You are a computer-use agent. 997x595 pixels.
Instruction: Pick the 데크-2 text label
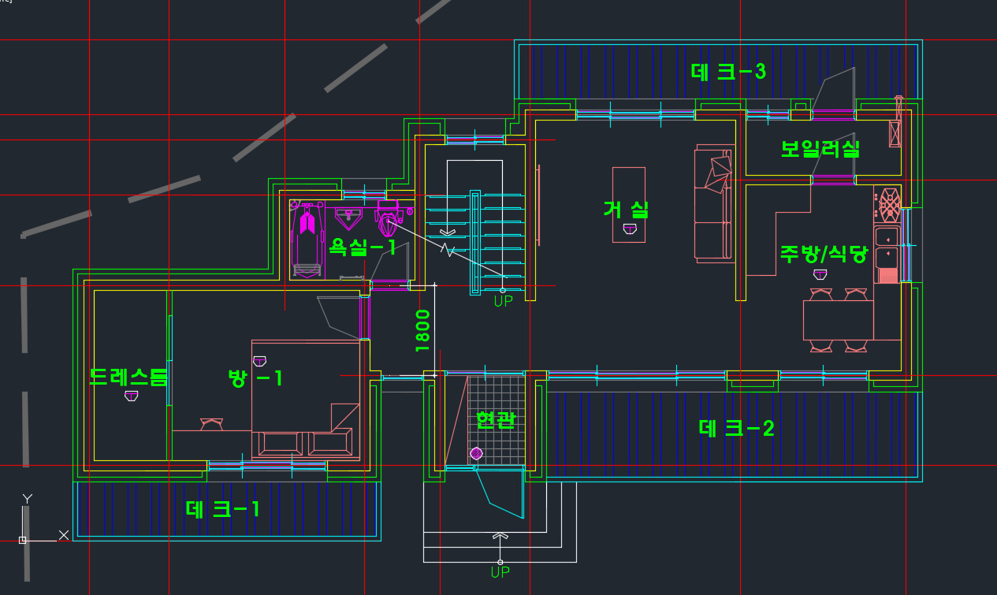point(736,429)
